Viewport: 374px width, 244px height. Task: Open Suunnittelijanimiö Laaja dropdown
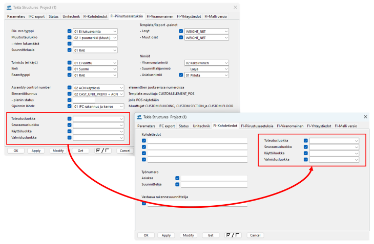point(206,69)
